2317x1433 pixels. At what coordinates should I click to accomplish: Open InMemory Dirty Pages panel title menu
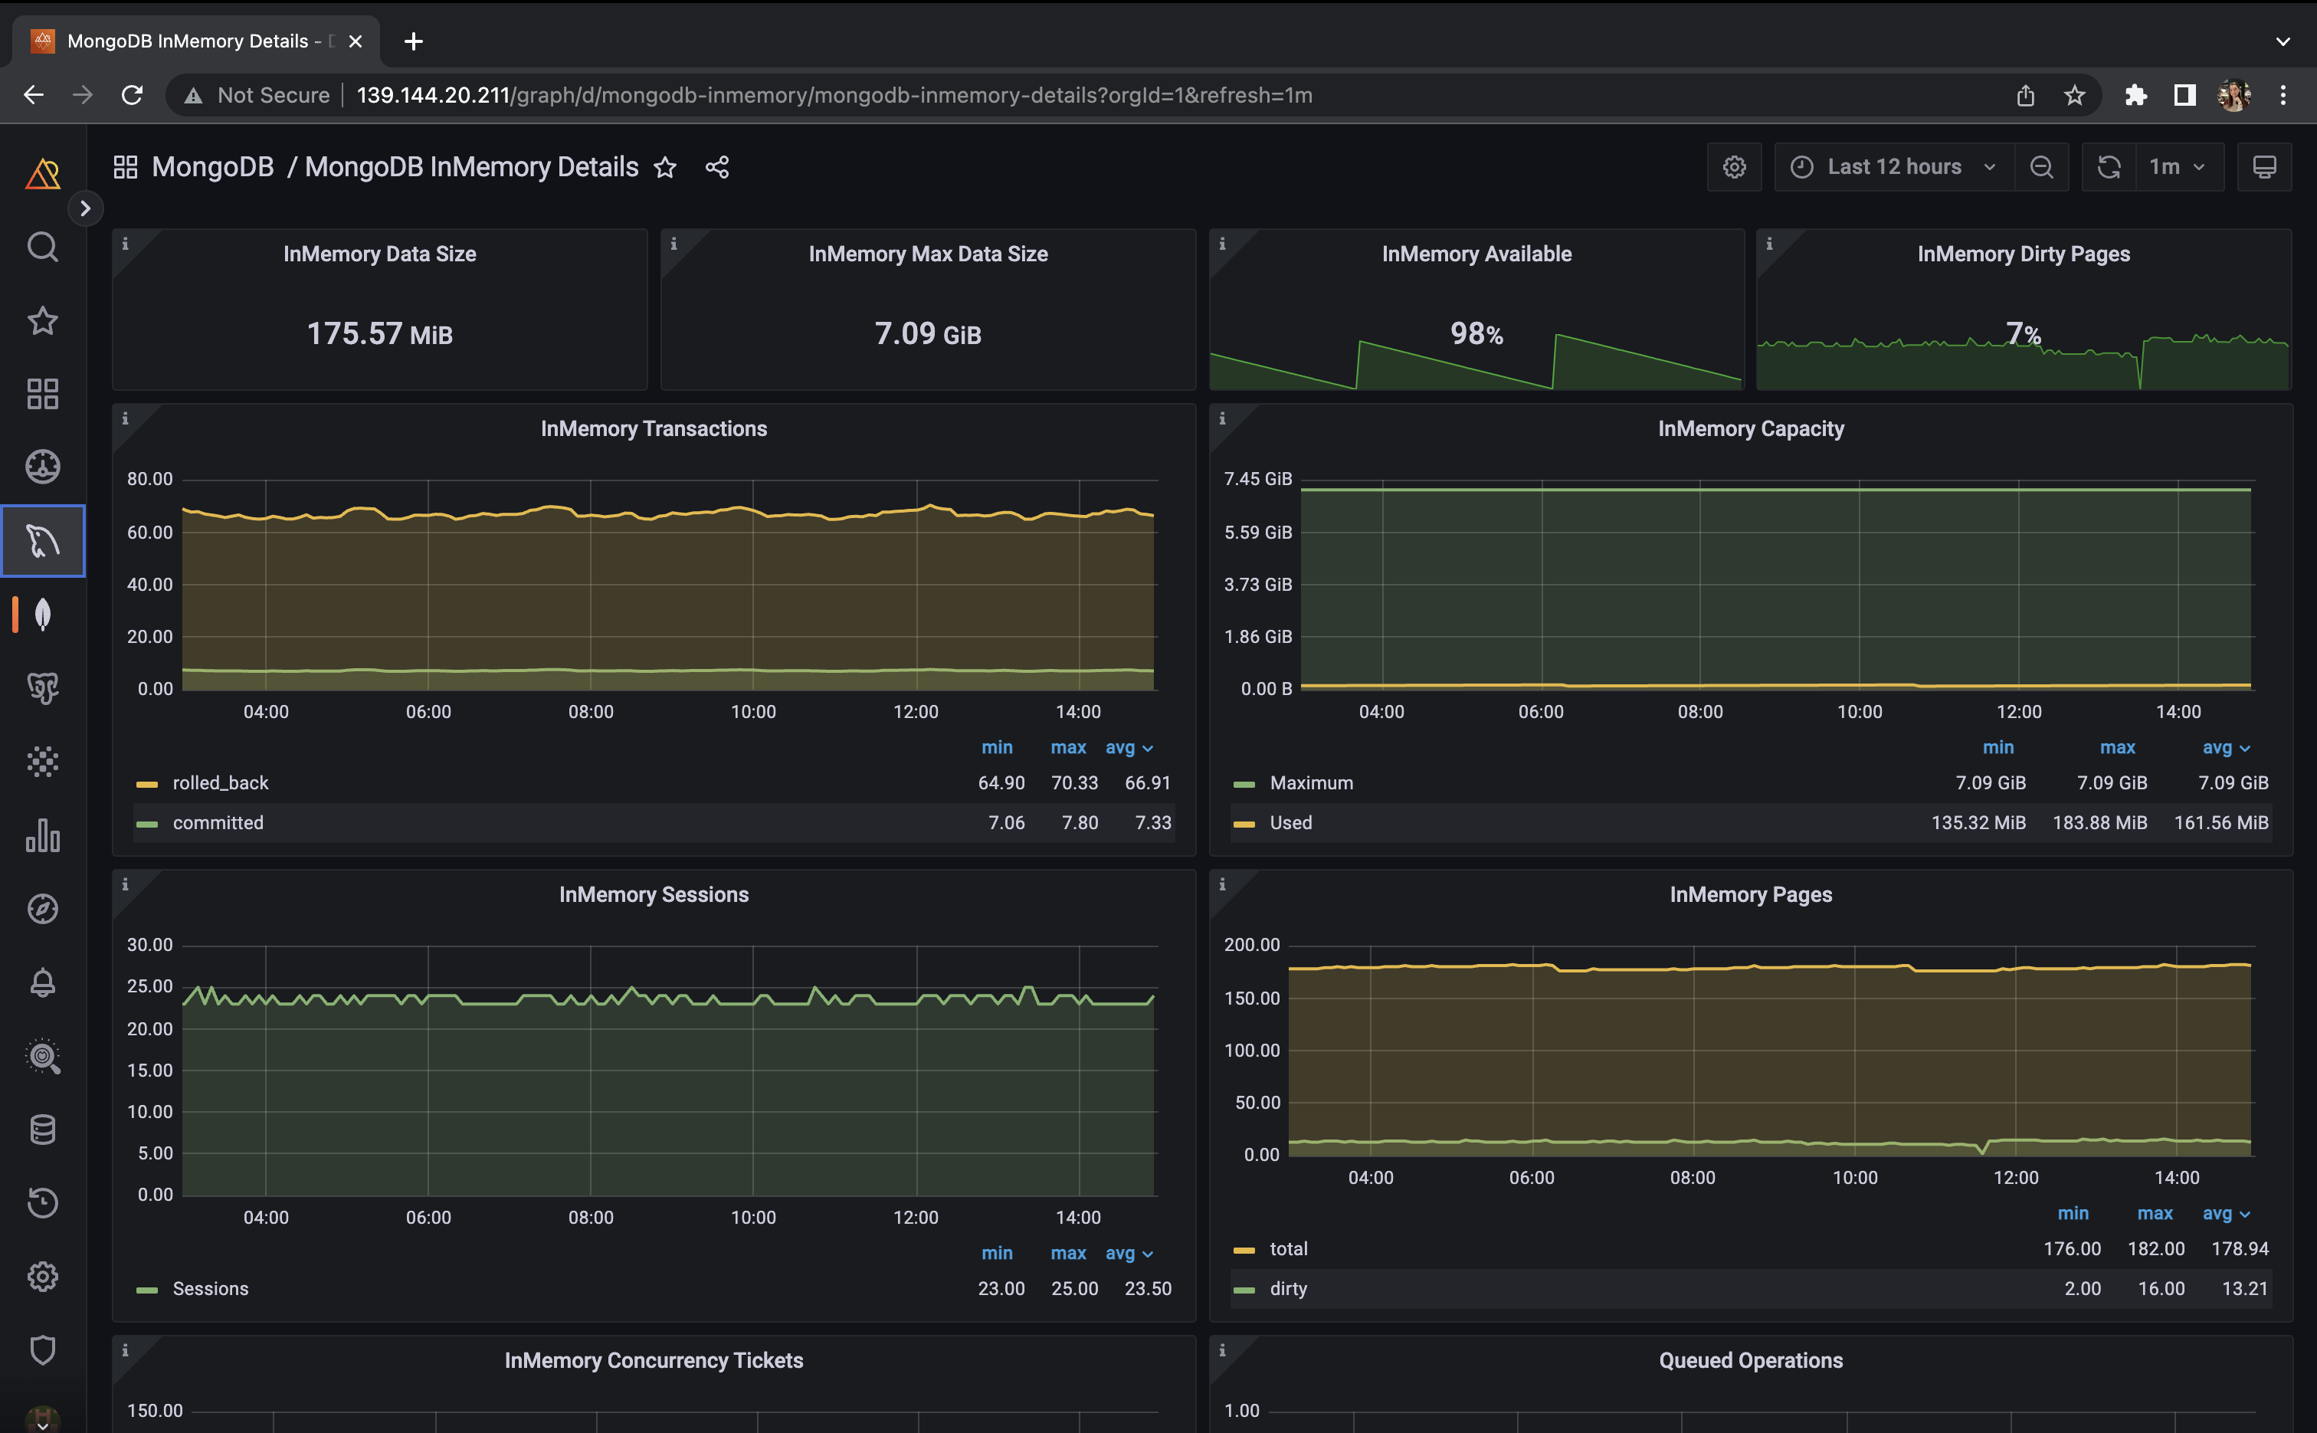2024,254
